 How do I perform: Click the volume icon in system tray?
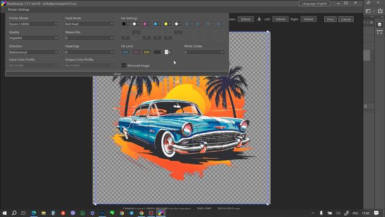pyautogui.click(x=338, y=213)
